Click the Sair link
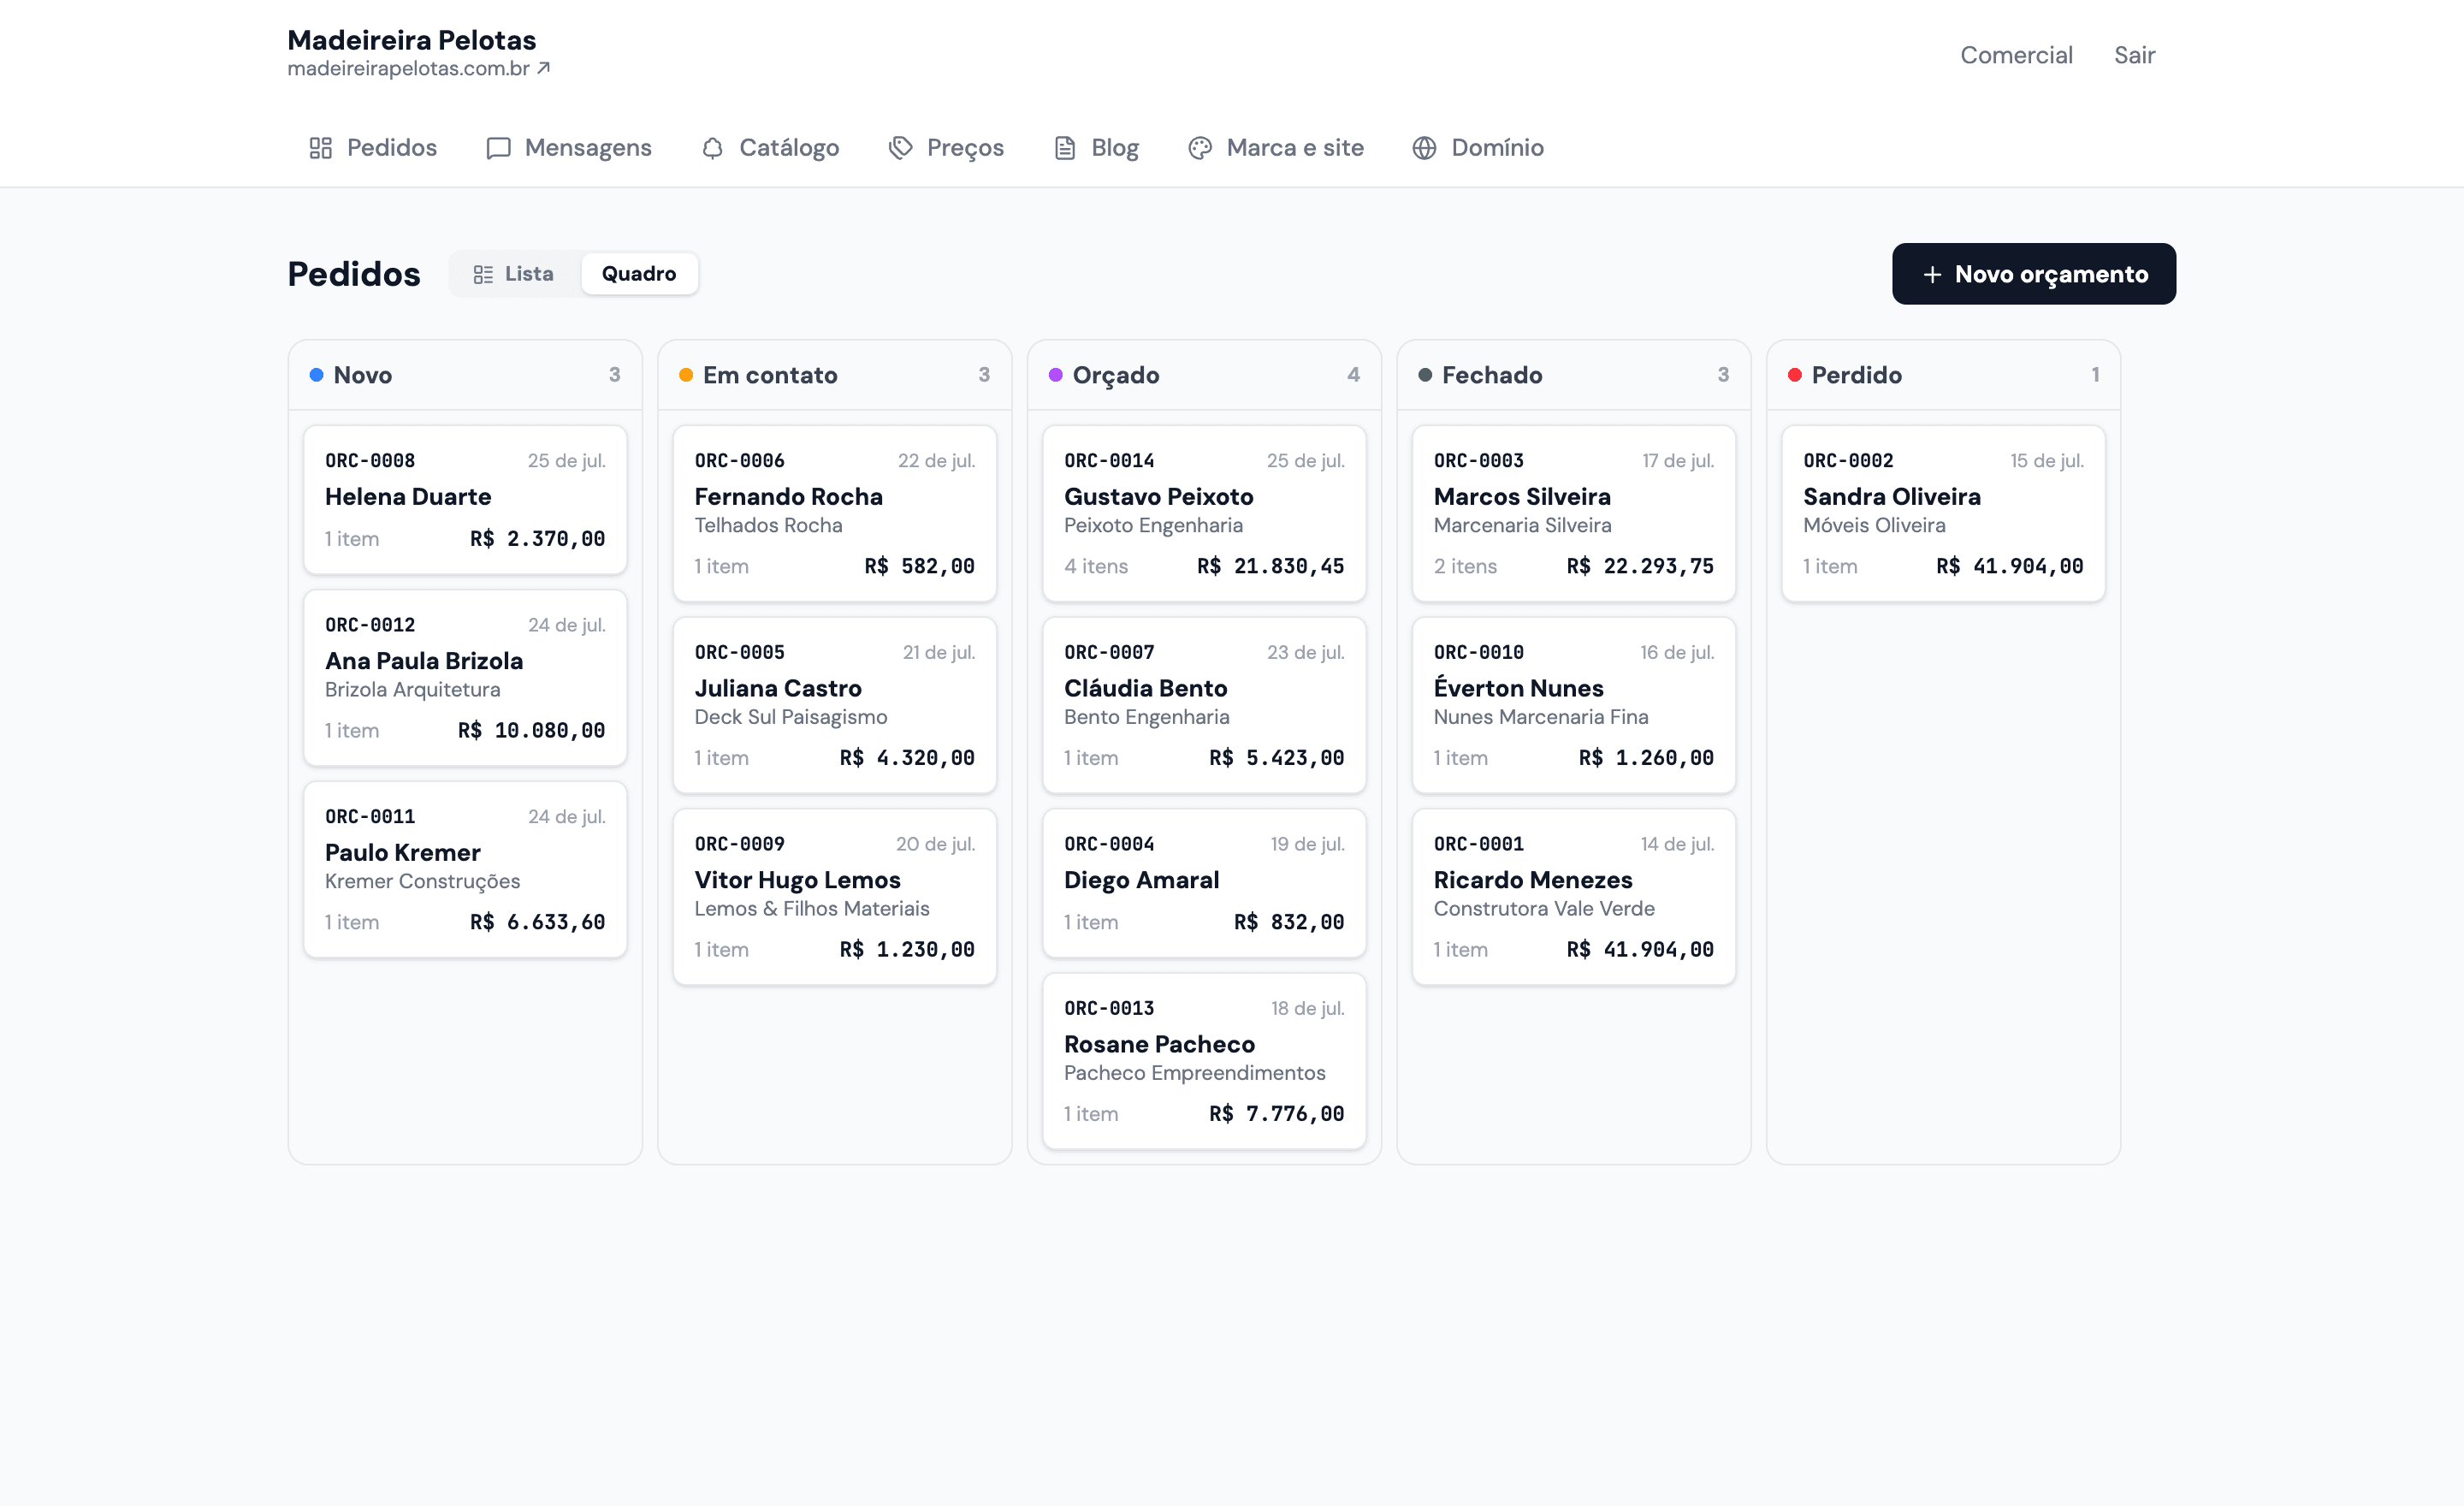Viewport: 2464px width, 1506px height. tap(2134, 55)
